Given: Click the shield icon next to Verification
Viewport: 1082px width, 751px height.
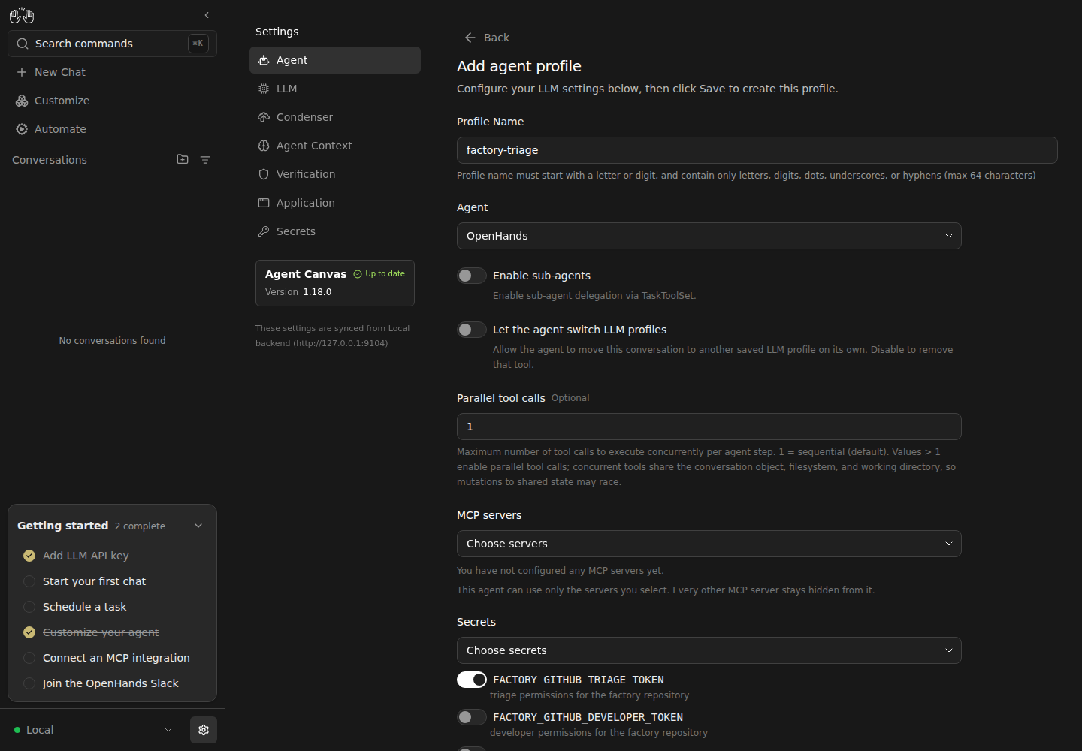Looking at the screenshot, I should (x=264, y=174).
